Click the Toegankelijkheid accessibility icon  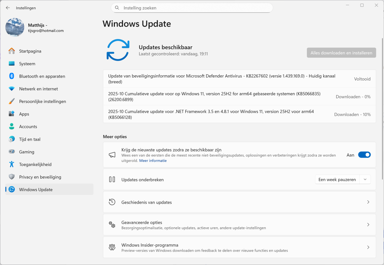click(12, 164)
